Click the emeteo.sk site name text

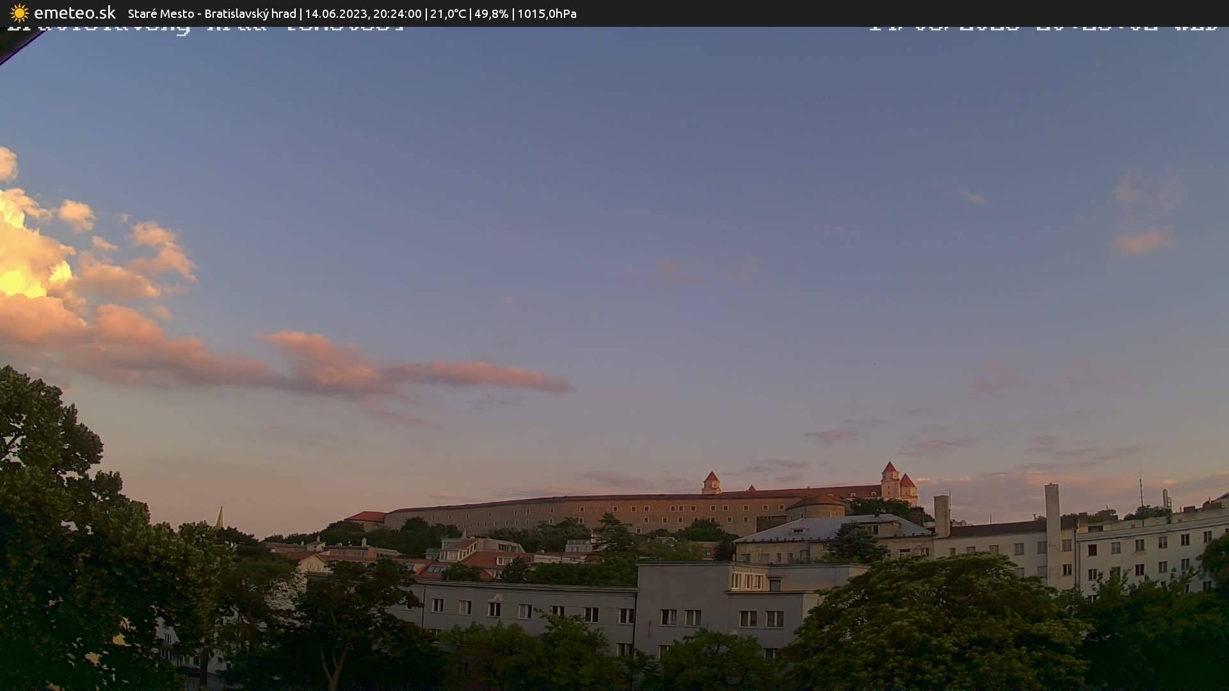coord(75,13)
